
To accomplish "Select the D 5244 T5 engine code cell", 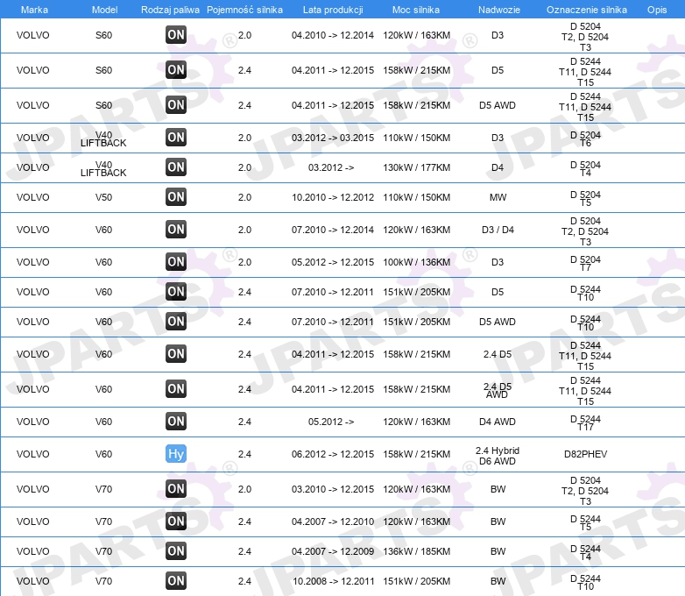I will pyautogui.click(x=585, y=523).
